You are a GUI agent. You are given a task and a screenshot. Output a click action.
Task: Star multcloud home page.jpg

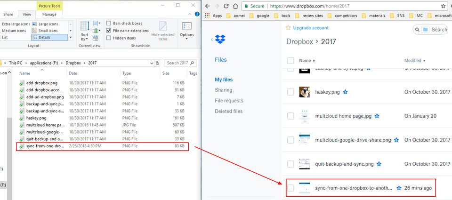[377, 116]
